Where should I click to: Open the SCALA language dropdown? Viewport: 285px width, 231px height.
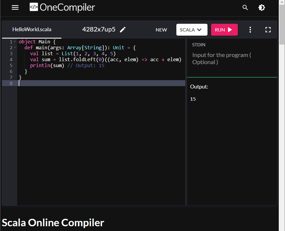tap(191, 30)
